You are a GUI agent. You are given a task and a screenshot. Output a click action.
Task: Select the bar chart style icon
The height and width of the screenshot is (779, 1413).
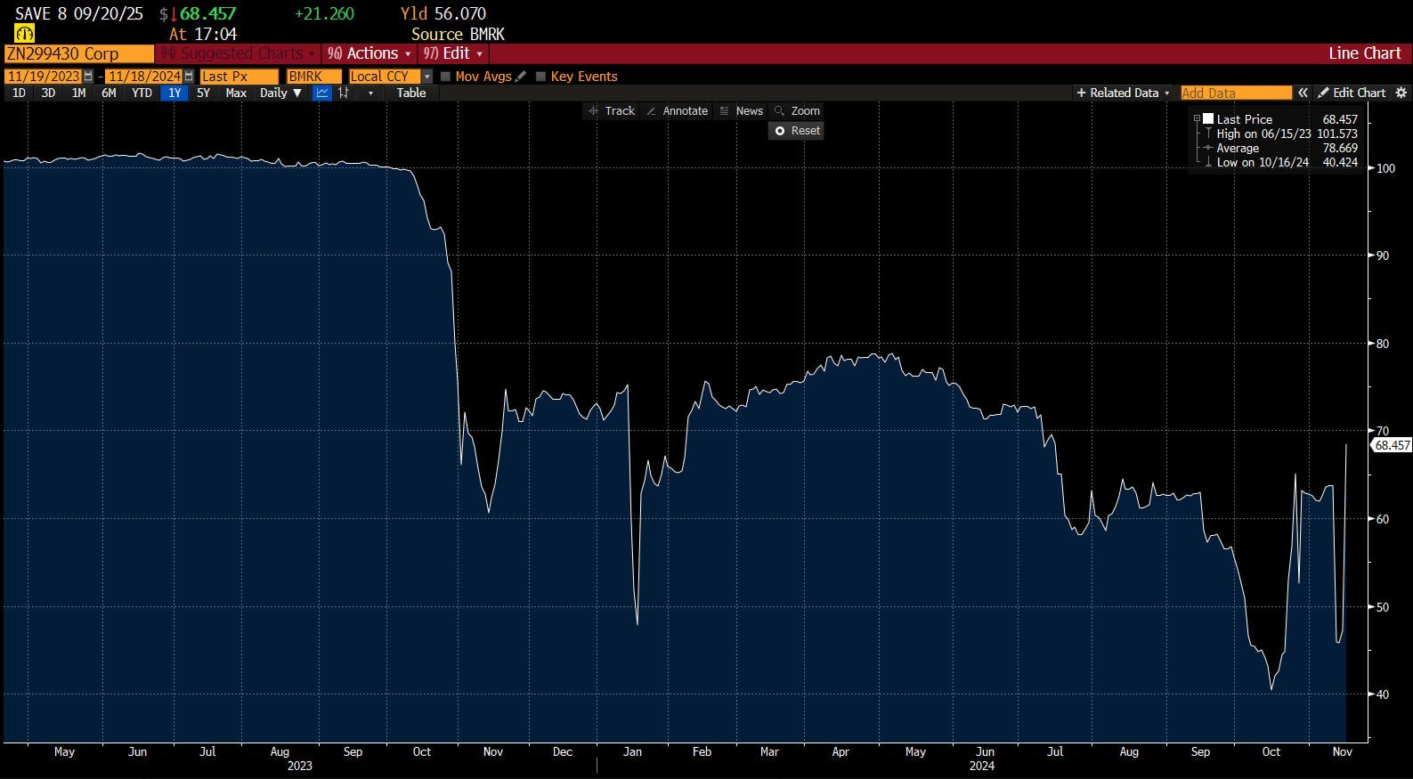(344, 93)
